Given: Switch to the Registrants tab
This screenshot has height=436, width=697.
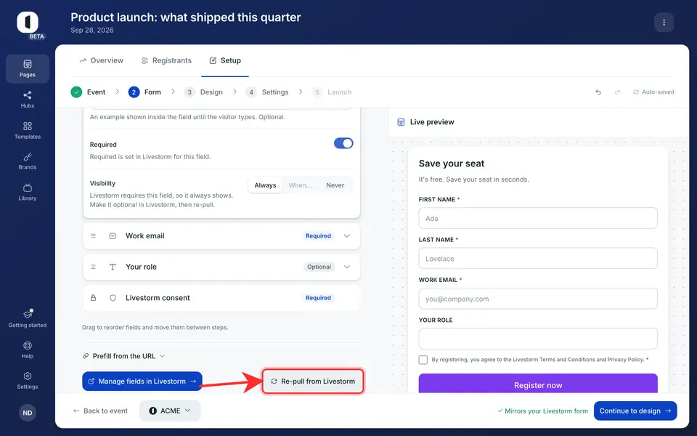Looking at the screenshot, I should (x=166, y=60).
